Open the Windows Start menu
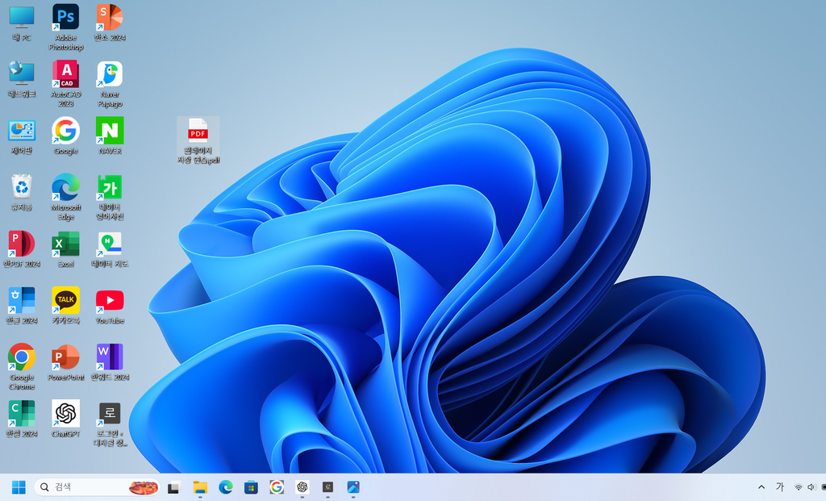The width and height of the screenshot is (826, 501). pyautogui.click(x=19, y=487)
